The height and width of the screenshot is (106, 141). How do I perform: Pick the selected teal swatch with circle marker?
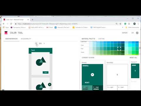[119, 49]
